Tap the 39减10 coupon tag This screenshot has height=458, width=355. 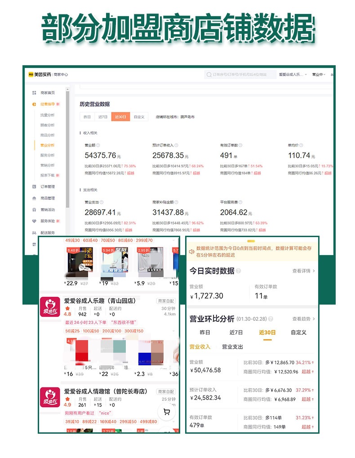click(72, 422)
